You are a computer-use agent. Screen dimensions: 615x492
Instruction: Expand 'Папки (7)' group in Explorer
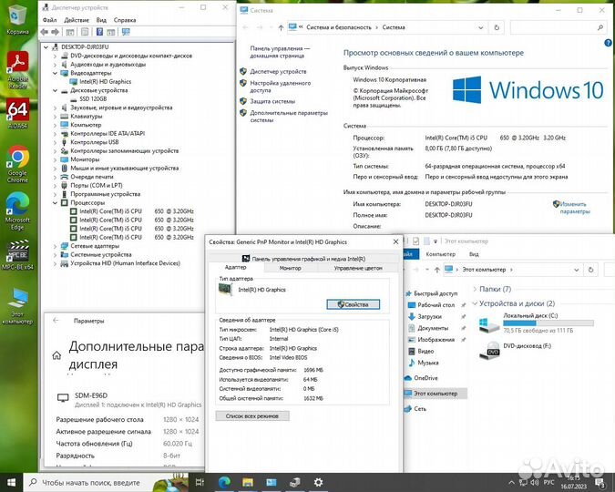tap(475, 289)
